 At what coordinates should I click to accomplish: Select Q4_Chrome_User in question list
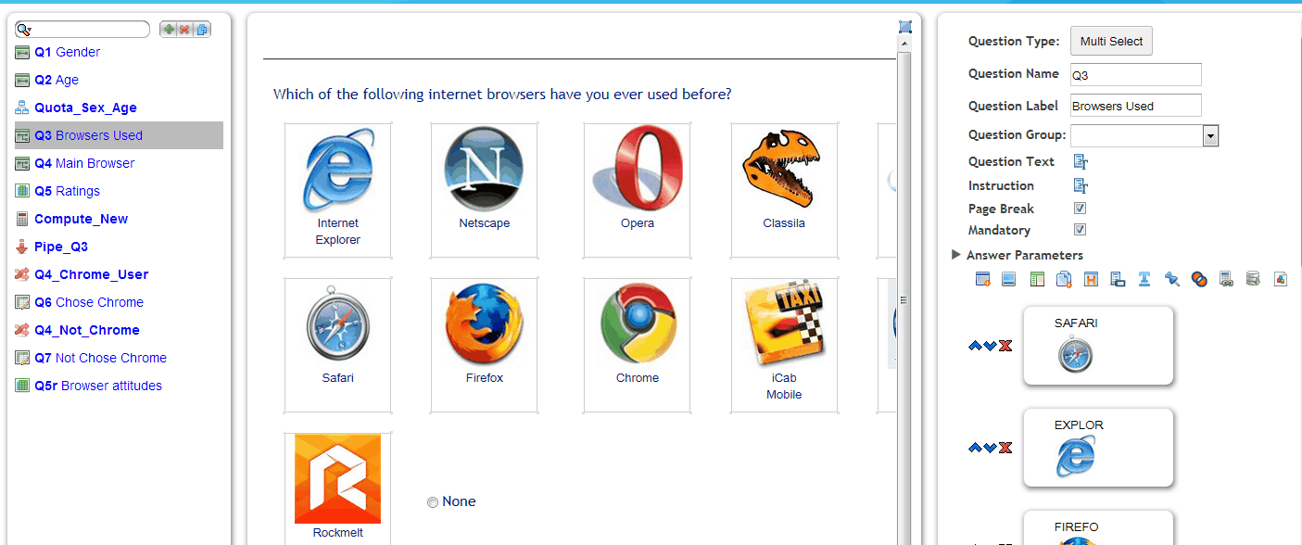click(91, 274)
